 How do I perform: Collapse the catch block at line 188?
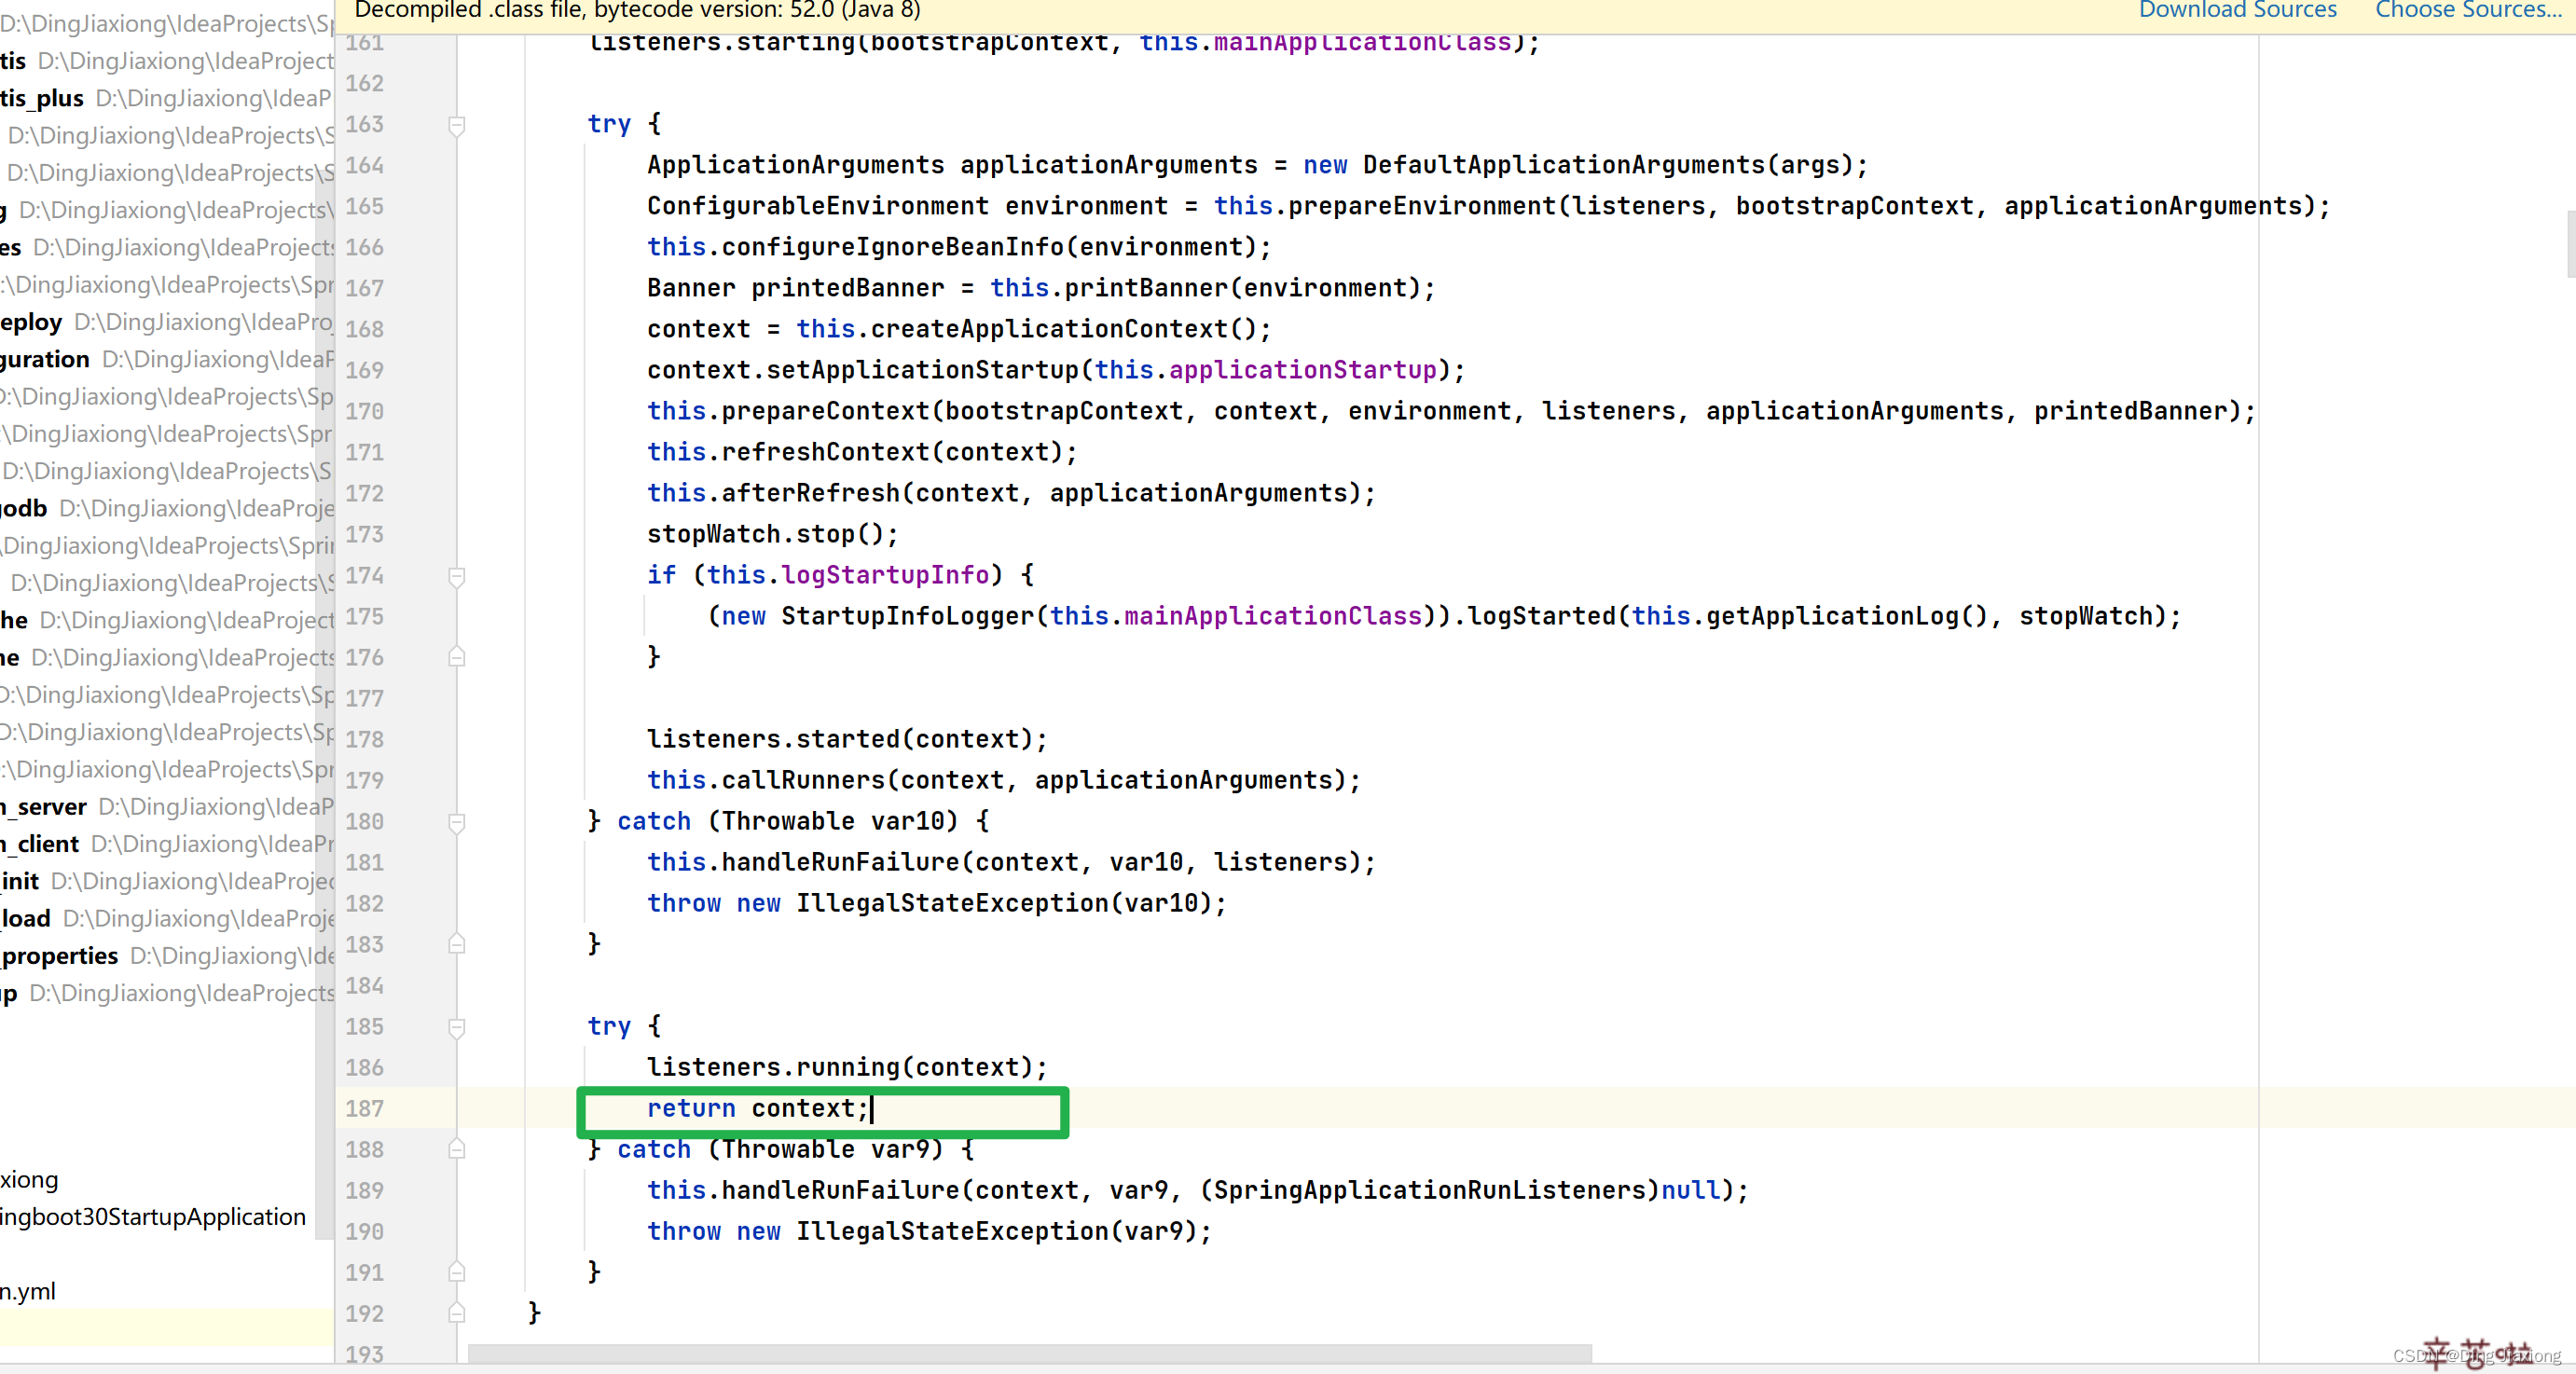point(456,1150)
